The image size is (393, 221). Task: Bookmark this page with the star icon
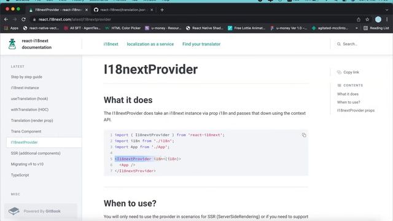pyautogui.click(x=367, y=19)
